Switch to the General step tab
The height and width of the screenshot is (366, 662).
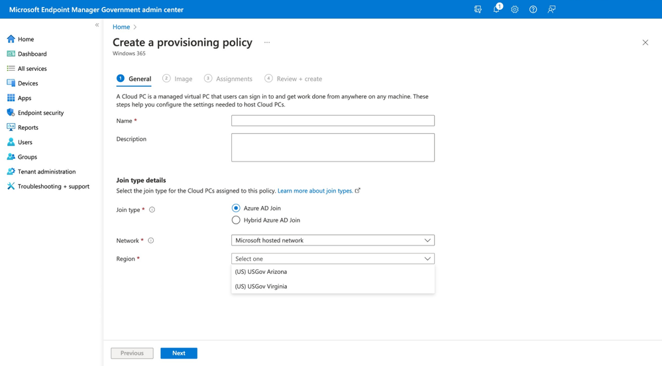(x=134, y=79)
